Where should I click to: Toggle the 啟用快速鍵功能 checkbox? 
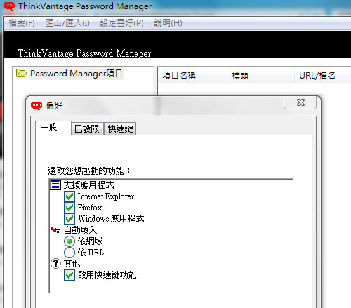coord(69,275)
